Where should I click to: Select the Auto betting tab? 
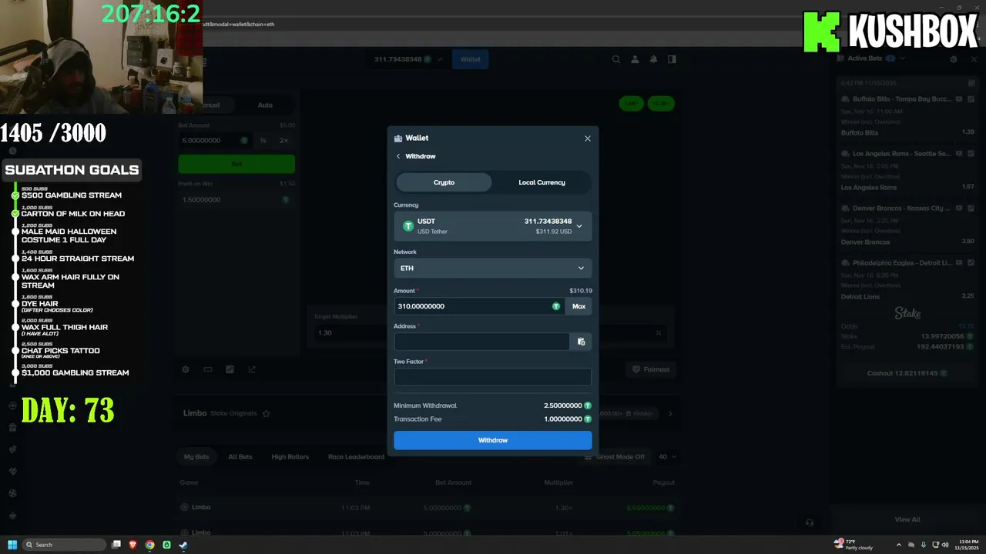point(265,105)
